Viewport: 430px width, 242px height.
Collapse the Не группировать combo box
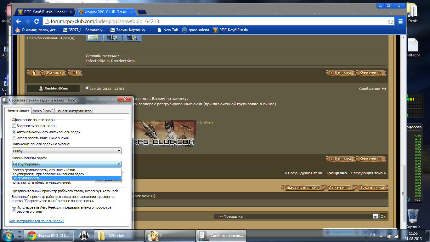[x=67, y=164]
